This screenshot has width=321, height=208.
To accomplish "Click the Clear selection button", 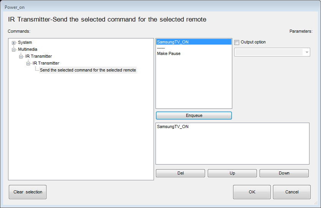I will point(28,192).
